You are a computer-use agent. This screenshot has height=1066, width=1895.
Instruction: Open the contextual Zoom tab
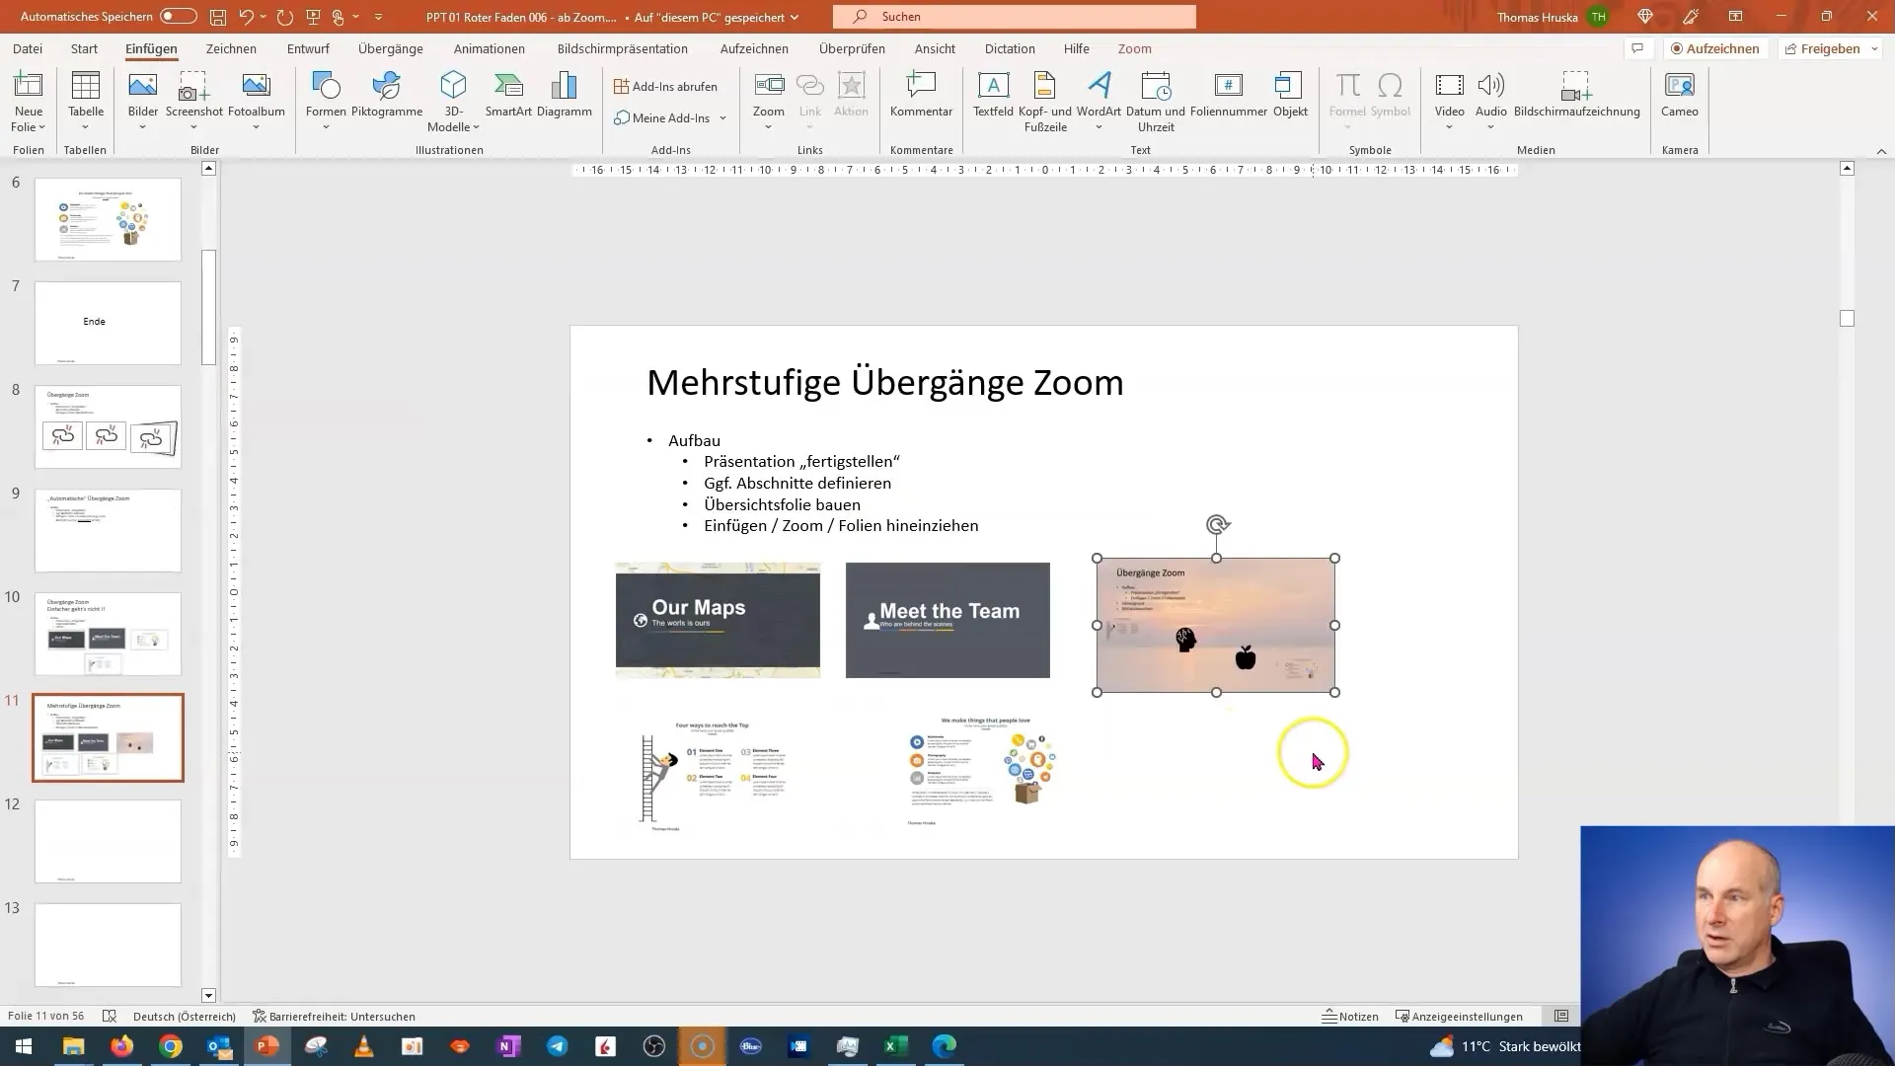[x=1135, y=48]
